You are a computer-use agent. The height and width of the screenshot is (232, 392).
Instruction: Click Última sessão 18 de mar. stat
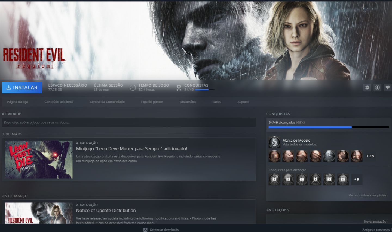coord(108,87)
